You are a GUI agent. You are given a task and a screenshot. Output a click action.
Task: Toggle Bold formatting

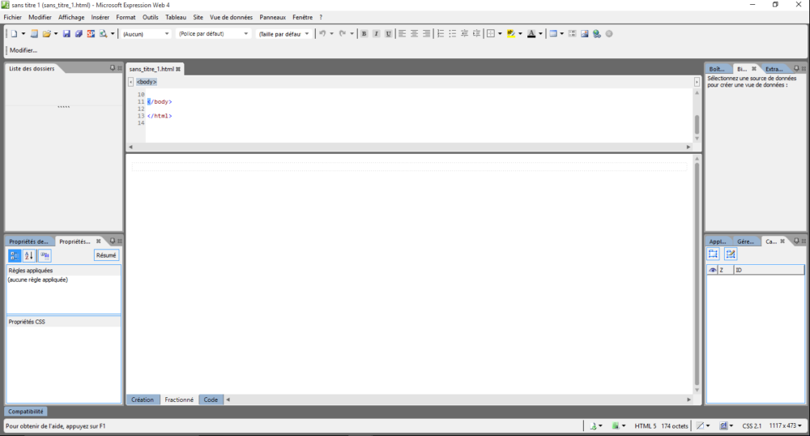(x=364, y=34)
